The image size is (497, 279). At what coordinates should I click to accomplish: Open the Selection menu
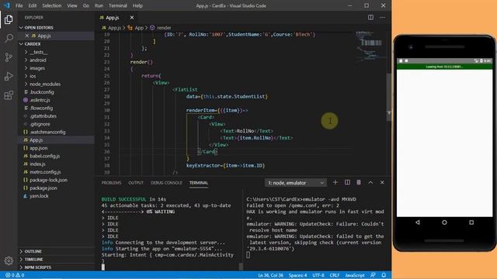[x=52, y=5]
